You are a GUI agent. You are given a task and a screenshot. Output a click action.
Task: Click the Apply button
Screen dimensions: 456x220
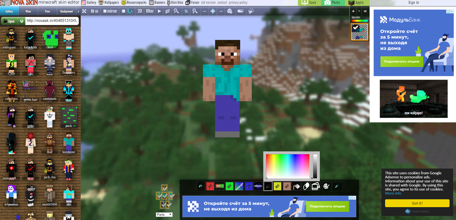(357, 3)
